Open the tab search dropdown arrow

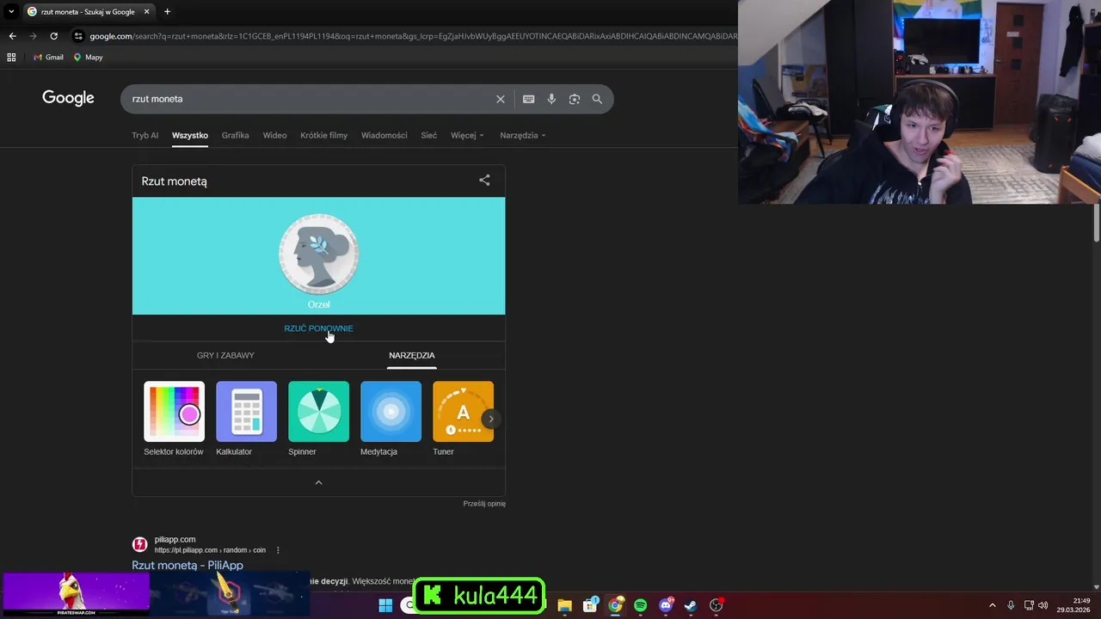tap(11, 12)
